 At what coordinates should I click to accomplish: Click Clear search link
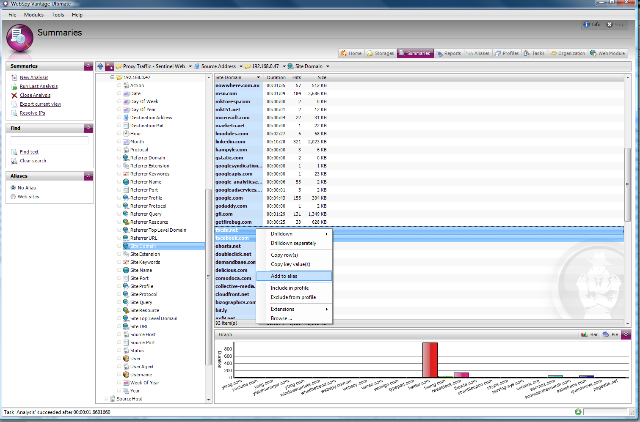coord(33,161)
